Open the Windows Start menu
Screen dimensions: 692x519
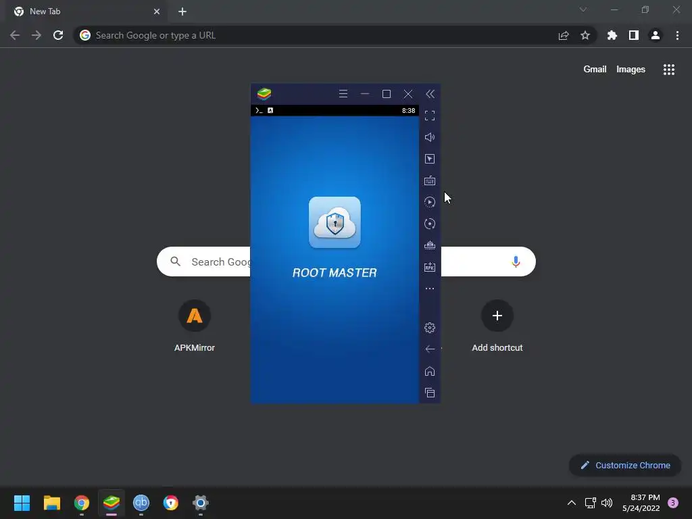(x=22, y=503)
